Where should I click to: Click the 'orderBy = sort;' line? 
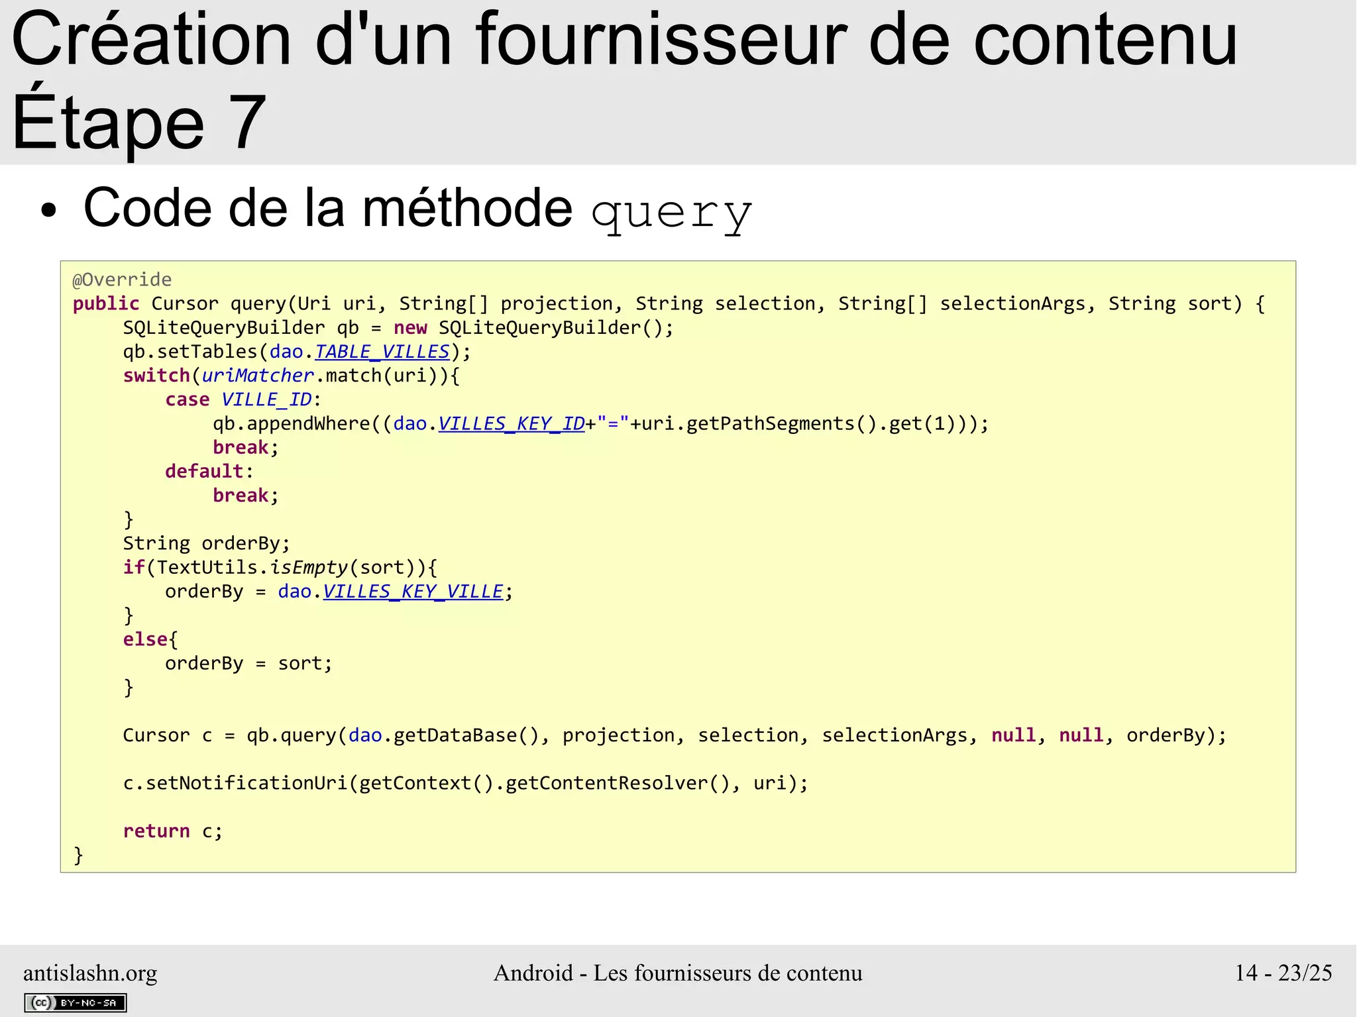click(x=248, y=663)
